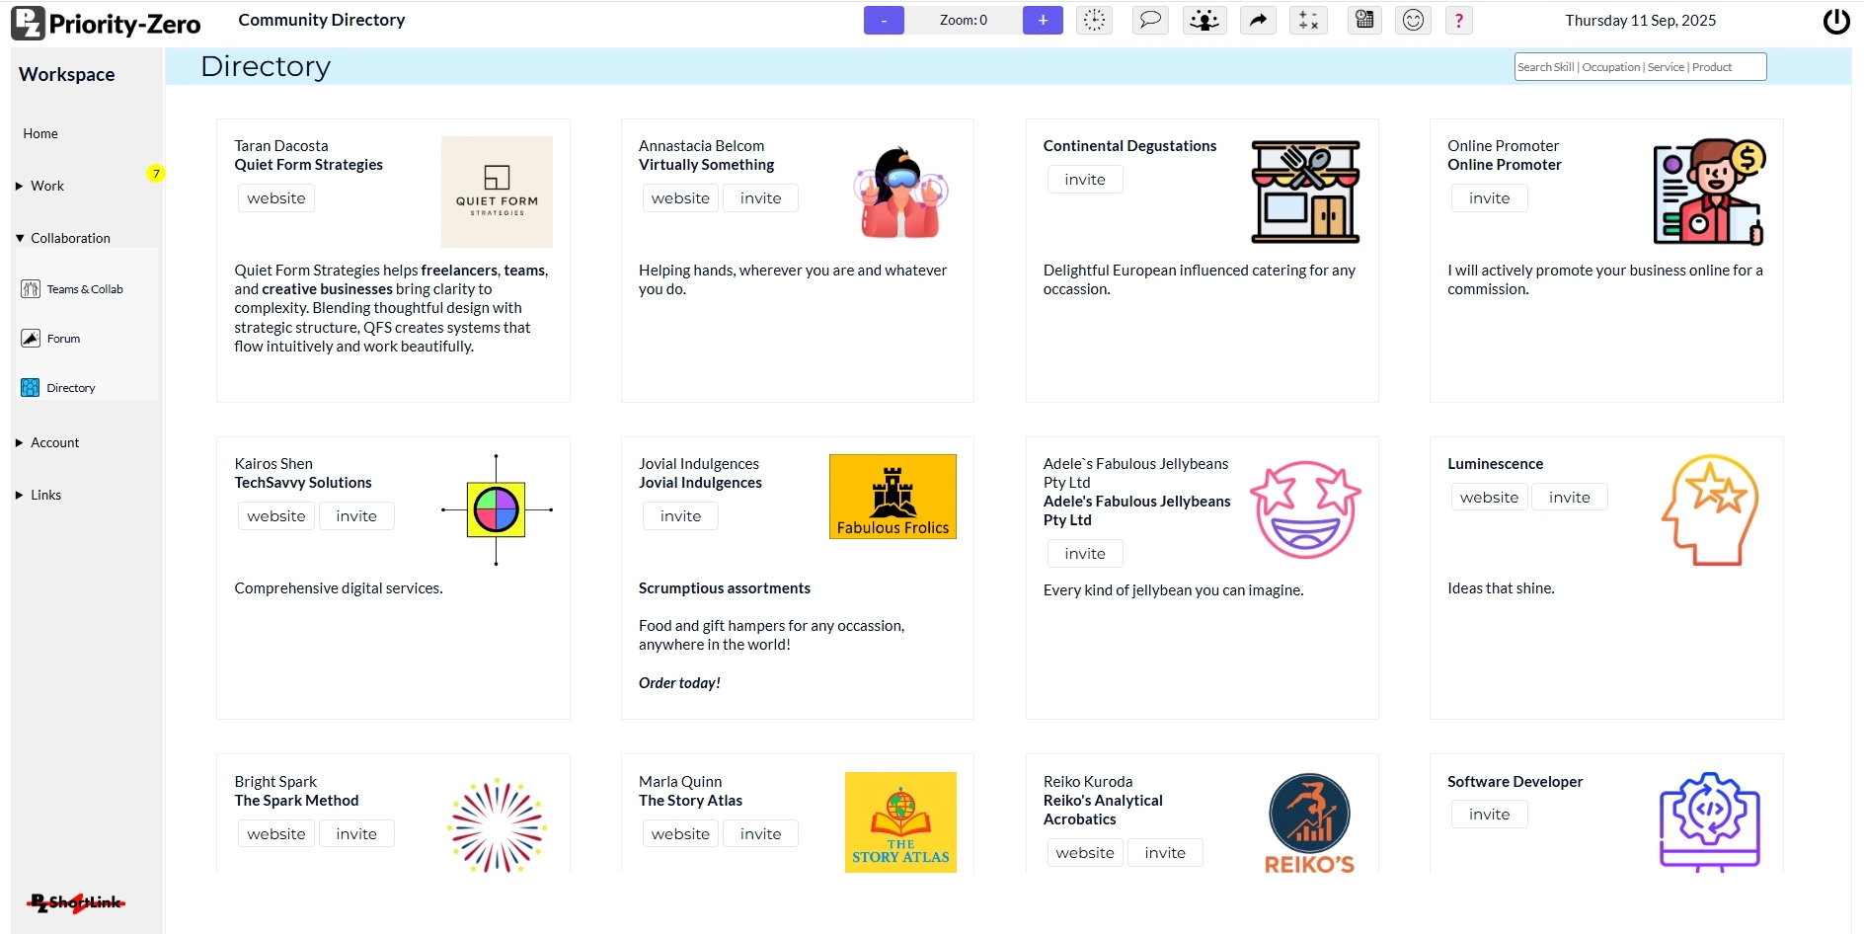Viewport: 1864px width, 934px height.
Task: Invite Annastacia Belcom of Virtually Something
Action: (760, 198)
